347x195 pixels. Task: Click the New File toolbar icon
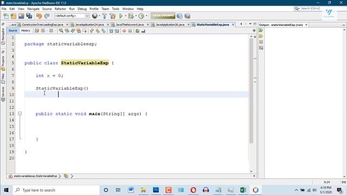pyautogui.click(x=6, y=16)
